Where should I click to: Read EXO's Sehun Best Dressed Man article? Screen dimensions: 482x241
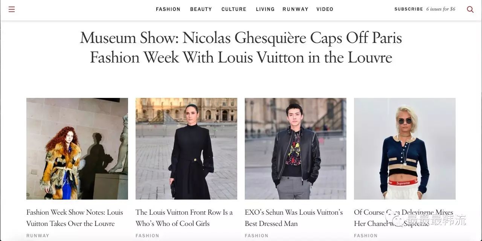294,218
